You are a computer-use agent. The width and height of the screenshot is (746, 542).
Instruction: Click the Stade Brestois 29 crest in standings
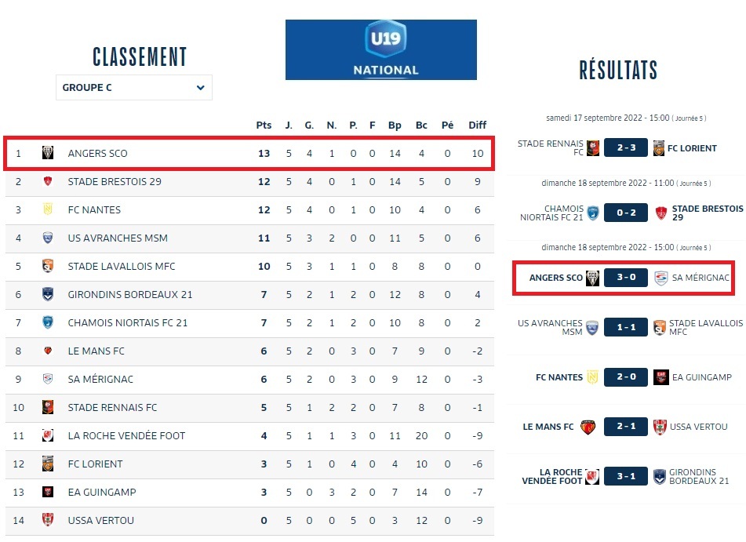point(48,181)
